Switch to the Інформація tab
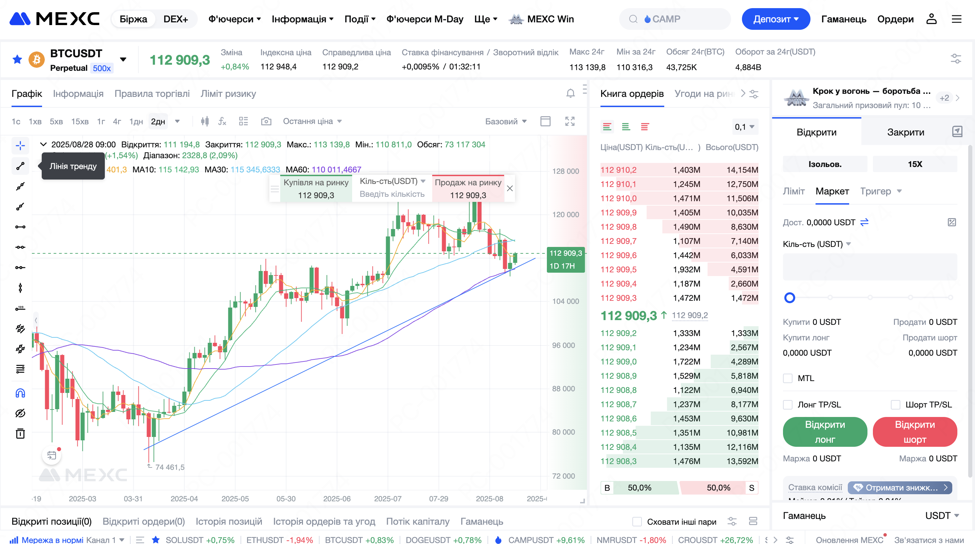 click(78, 93)
